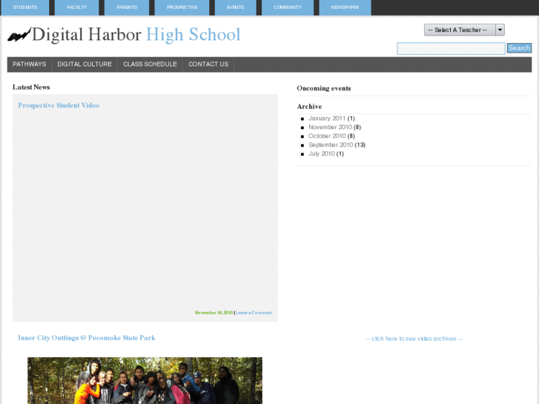Click the embedded video area of the post

pos(145,210)
